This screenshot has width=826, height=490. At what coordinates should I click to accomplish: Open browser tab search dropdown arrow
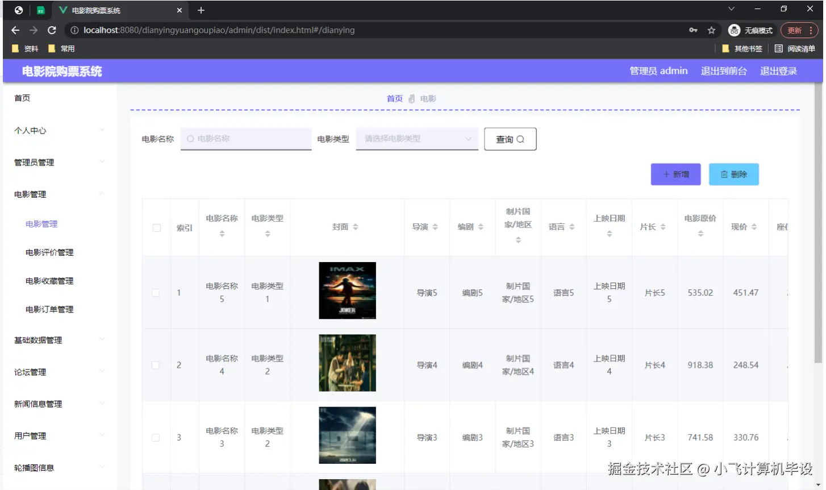pos(731,9)
